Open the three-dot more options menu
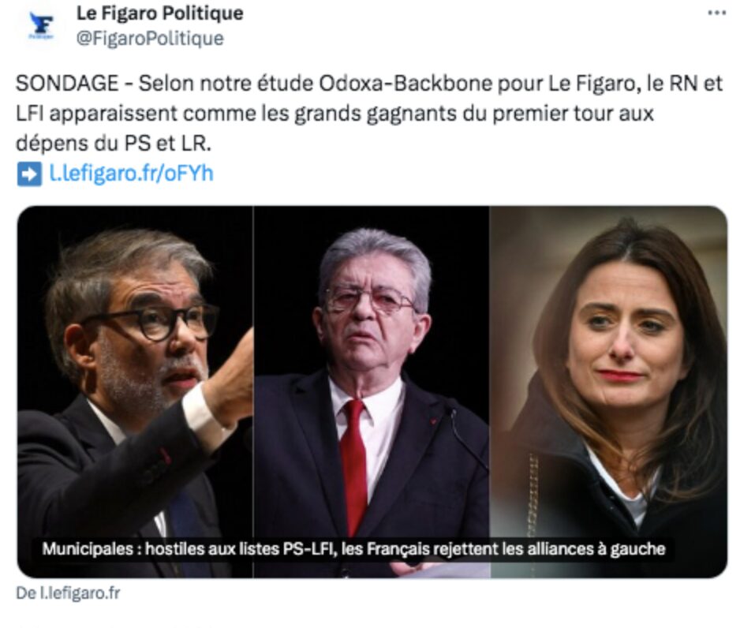Image resolution: width=740 pixels, height=628 pixels. click(x=716, y=13)
